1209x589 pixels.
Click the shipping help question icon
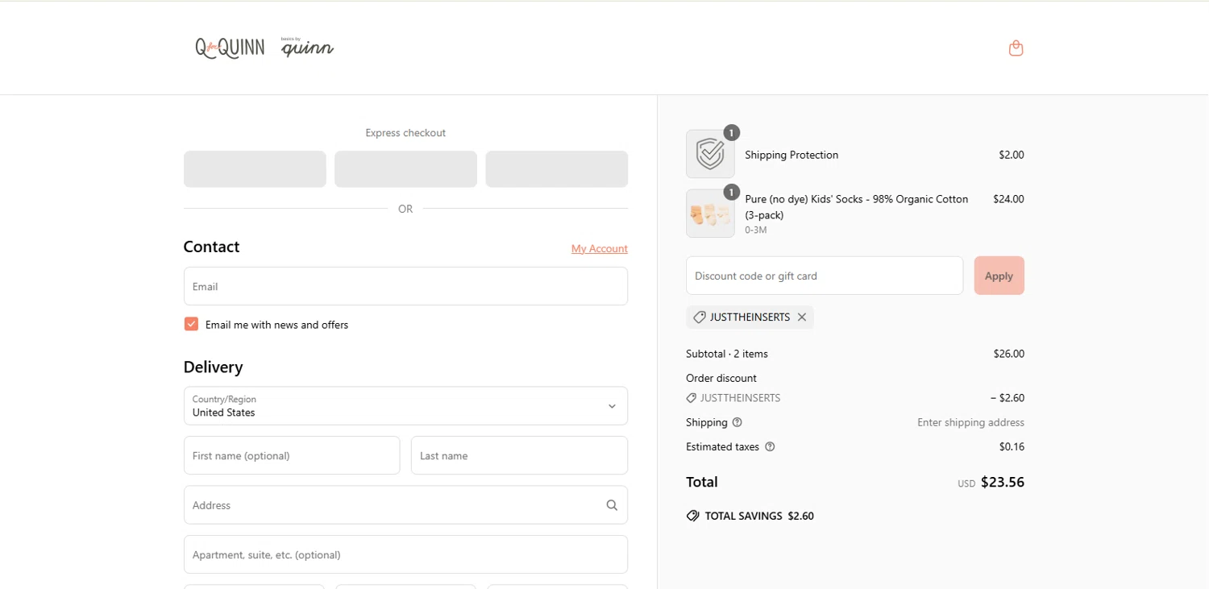pyautogui.click(x=737, y=422)
